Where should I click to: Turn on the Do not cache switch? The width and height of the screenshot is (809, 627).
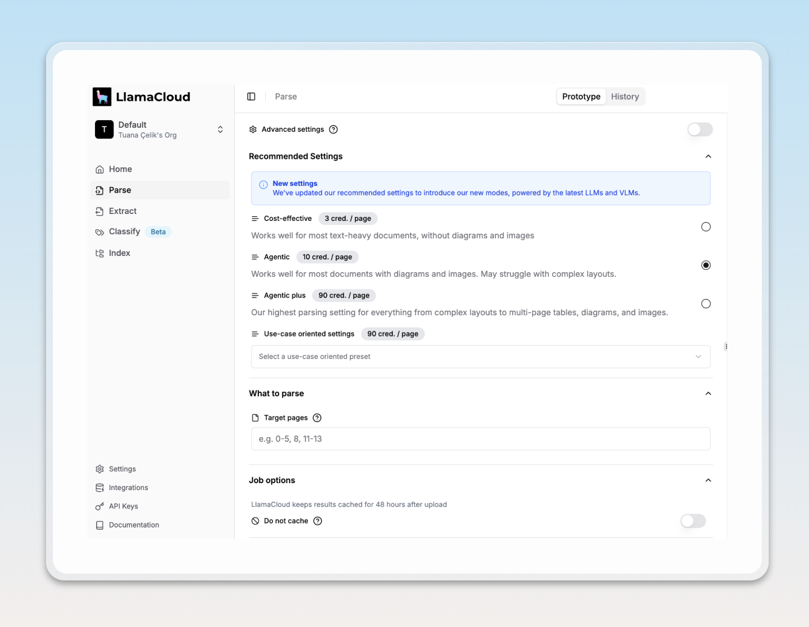[x=693, y=521]
